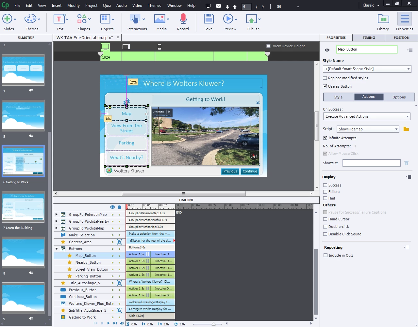Click the next slide down arrow
Viewport: 418px width, 327px height.
(227, 7)
